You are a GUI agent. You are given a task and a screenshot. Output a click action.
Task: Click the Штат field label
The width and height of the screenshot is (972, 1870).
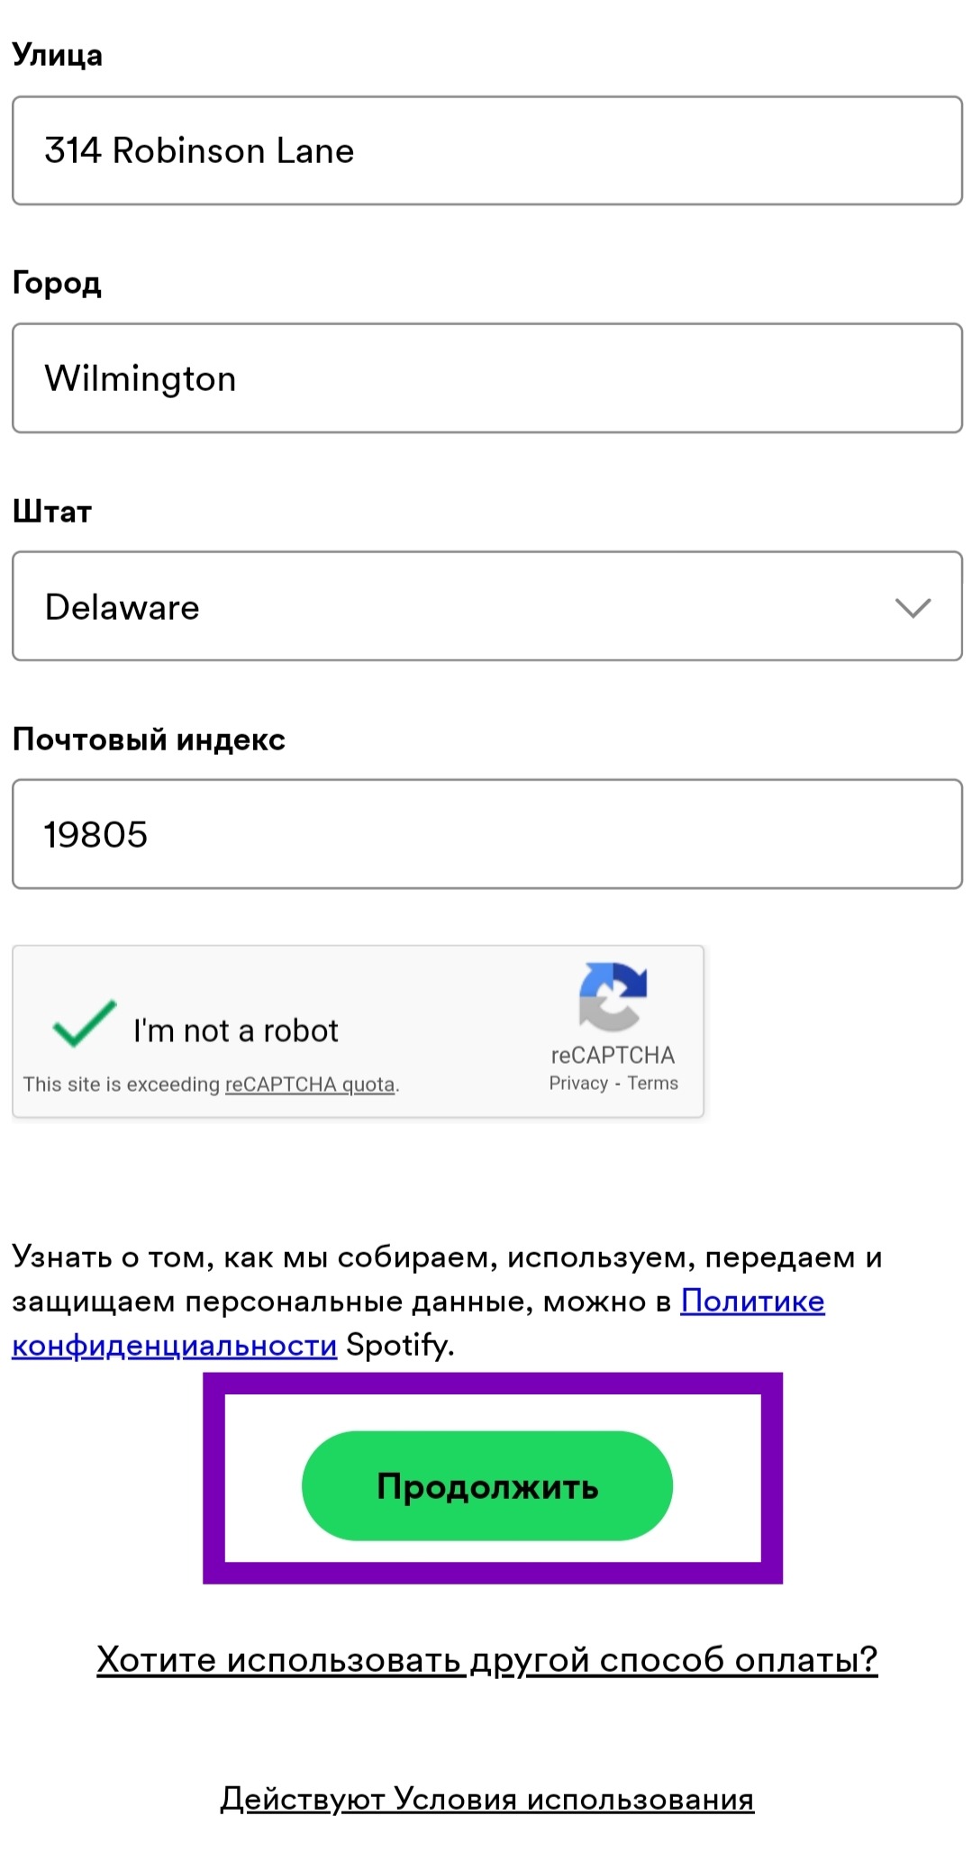52,512
